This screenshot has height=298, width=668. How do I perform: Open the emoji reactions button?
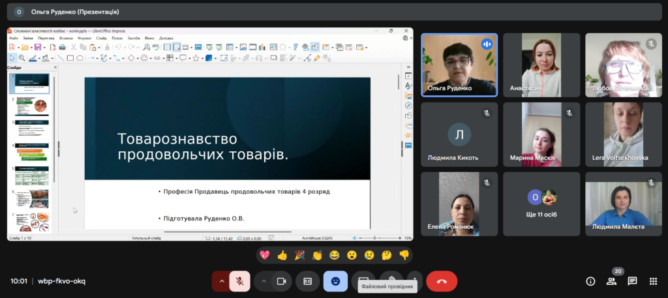[x=335, y=281]
